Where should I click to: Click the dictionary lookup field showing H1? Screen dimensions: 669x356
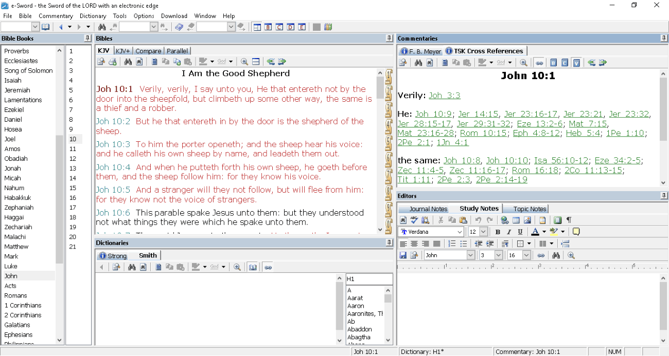pyautogui.click(x=369, y=279)
